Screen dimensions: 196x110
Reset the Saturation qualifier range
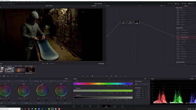tap(132, 88)
